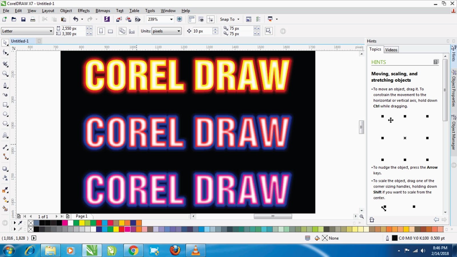Select the Zoom tool in toolbox

(x=5, y=74)
